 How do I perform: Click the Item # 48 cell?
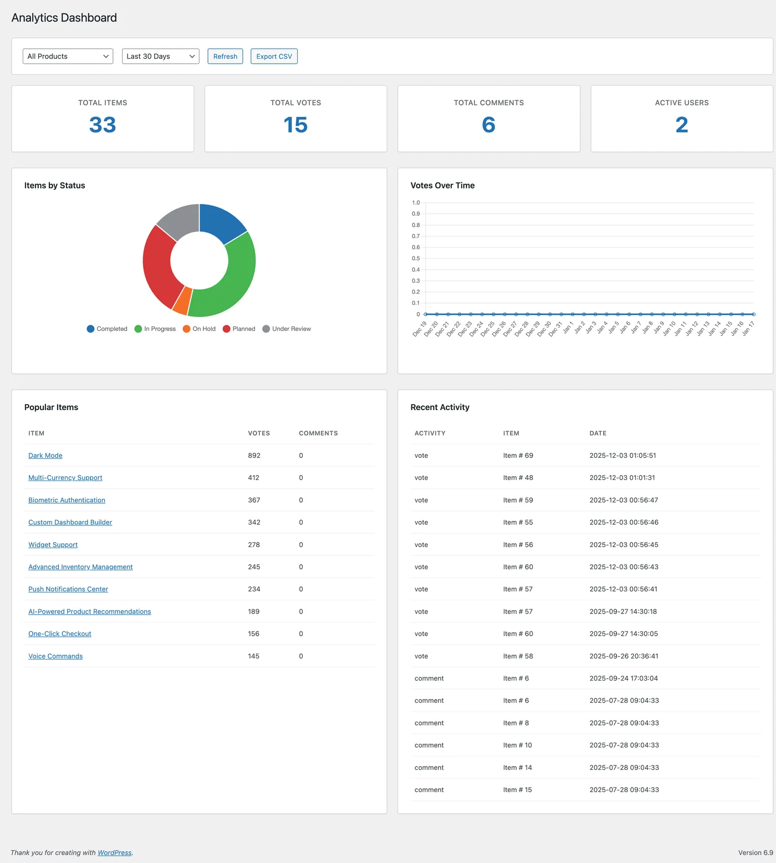(x=518, y=478)
